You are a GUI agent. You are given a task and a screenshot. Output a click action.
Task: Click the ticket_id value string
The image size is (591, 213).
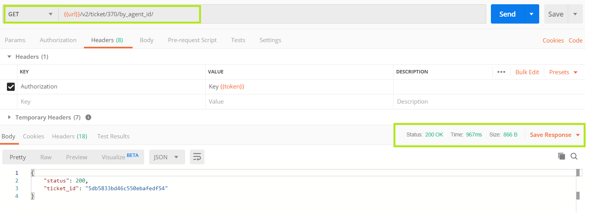point(127,188)
